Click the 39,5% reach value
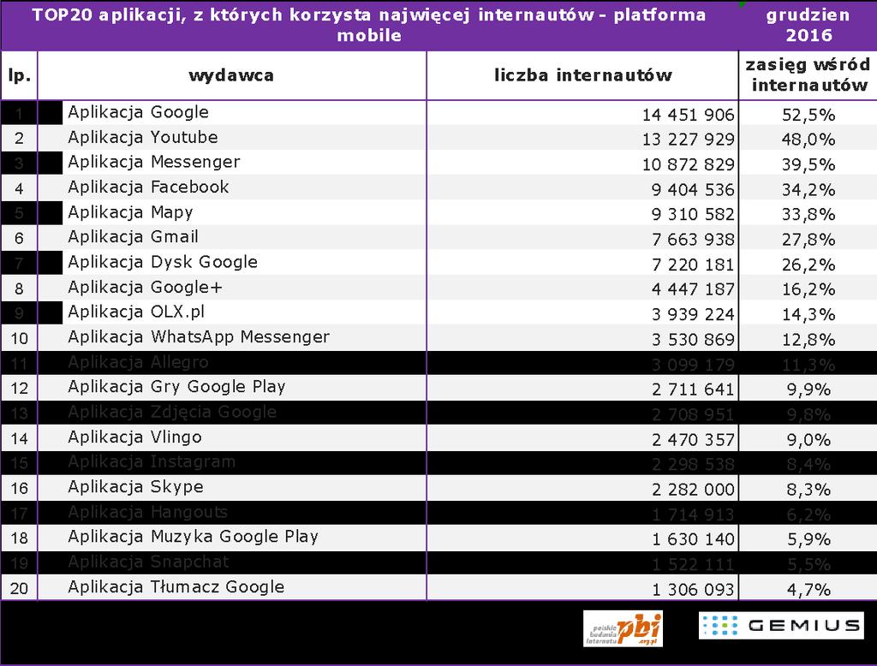 click(808, 164)
